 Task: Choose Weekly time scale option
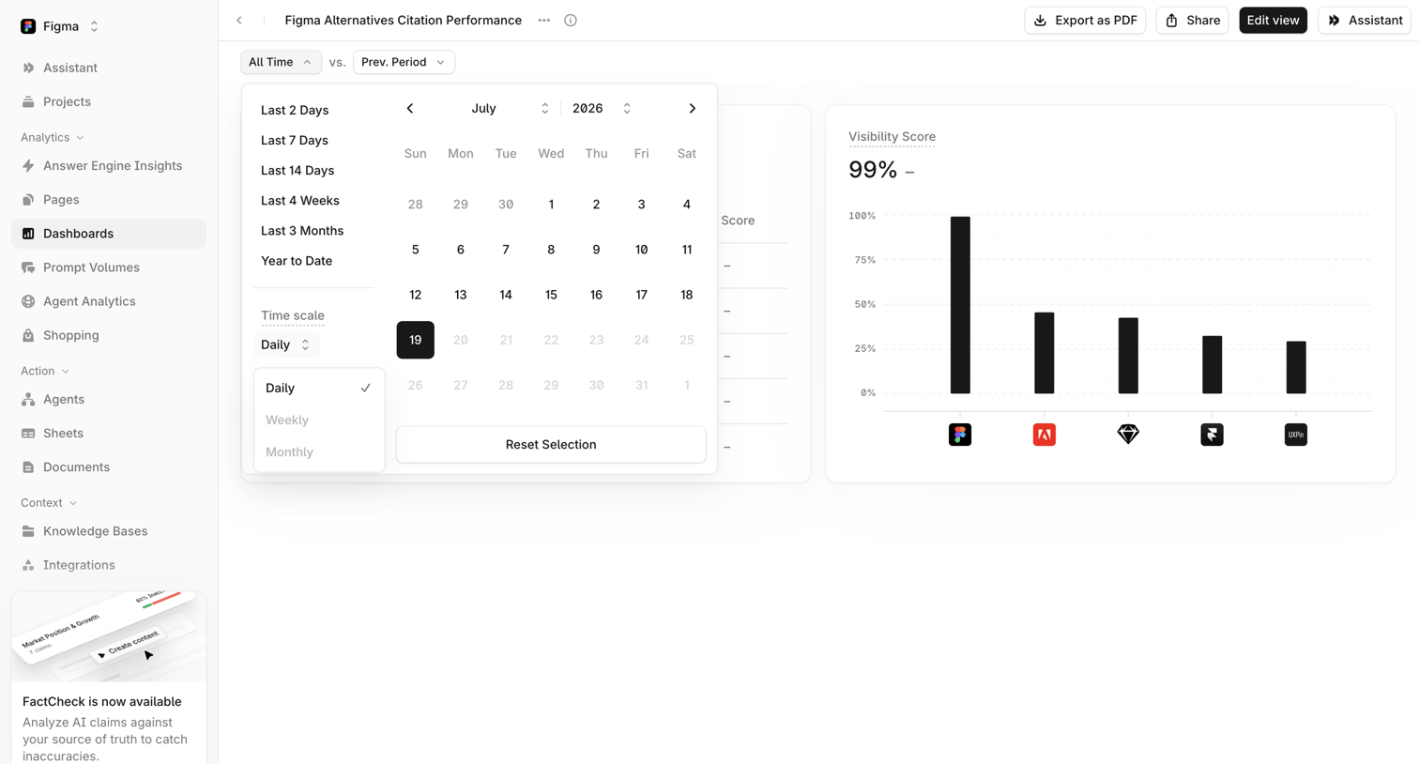[319, 420]
